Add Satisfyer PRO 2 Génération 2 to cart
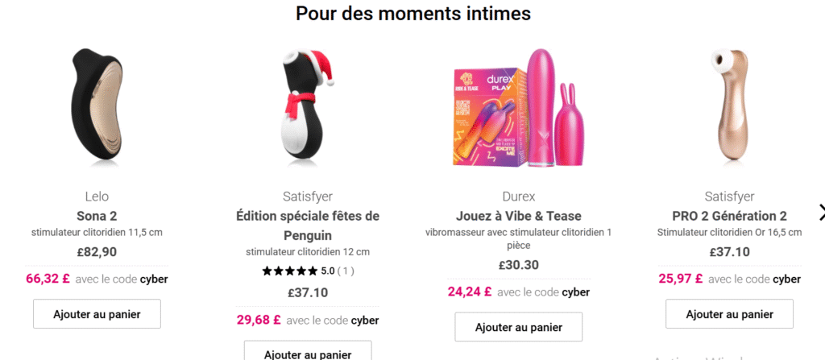 [729, 314]
